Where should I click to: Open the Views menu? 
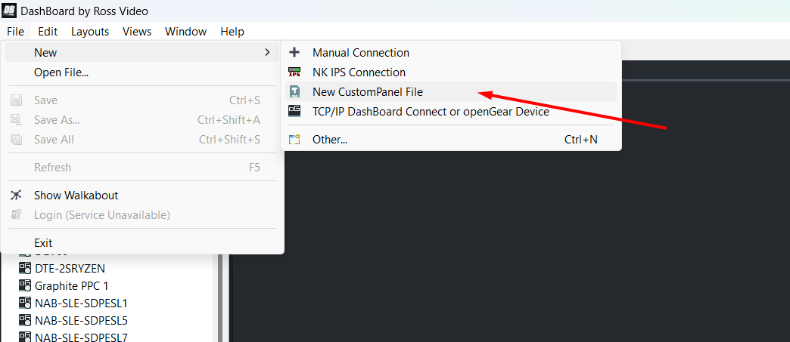[137, 32]
